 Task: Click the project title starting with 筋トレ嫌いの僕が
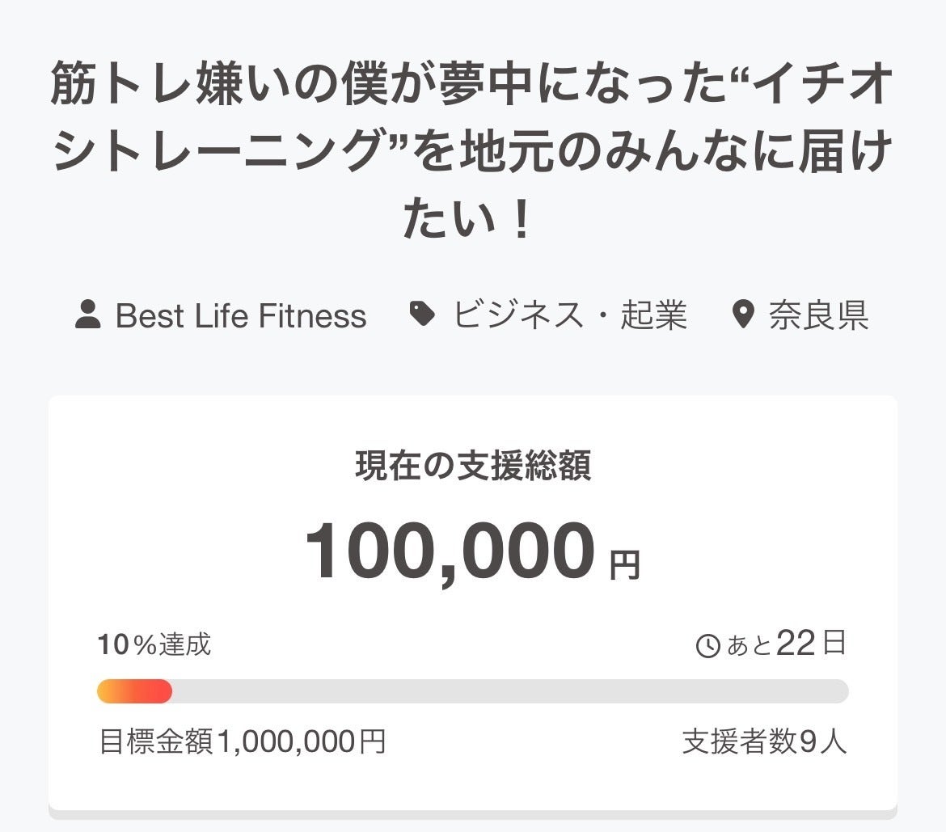(x=472, y=153)
